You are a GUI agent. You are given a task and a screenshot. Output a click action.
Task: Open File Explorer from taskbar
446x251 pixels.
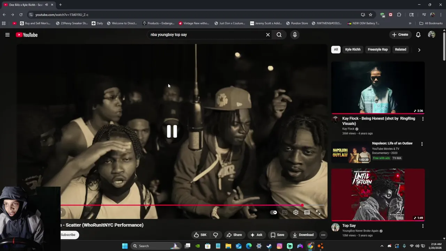[x=228, y=246]
